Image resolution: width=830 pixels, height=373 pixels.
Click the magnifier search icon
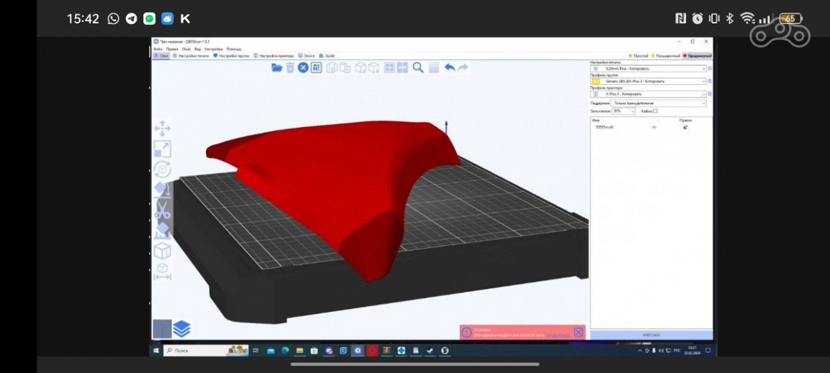click(x=418, y=68)
